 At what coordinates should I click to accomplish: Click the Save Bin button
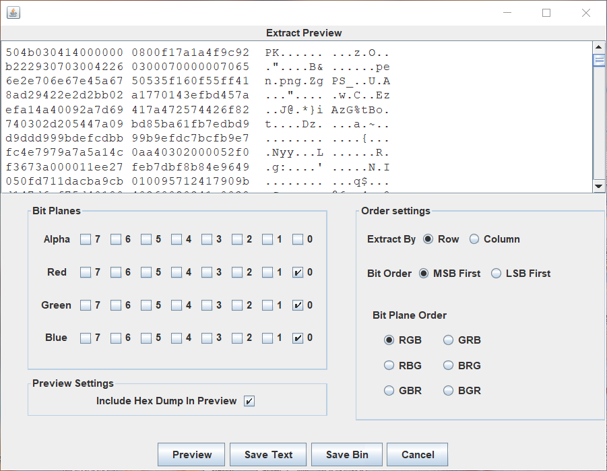(x=347, y=455)
